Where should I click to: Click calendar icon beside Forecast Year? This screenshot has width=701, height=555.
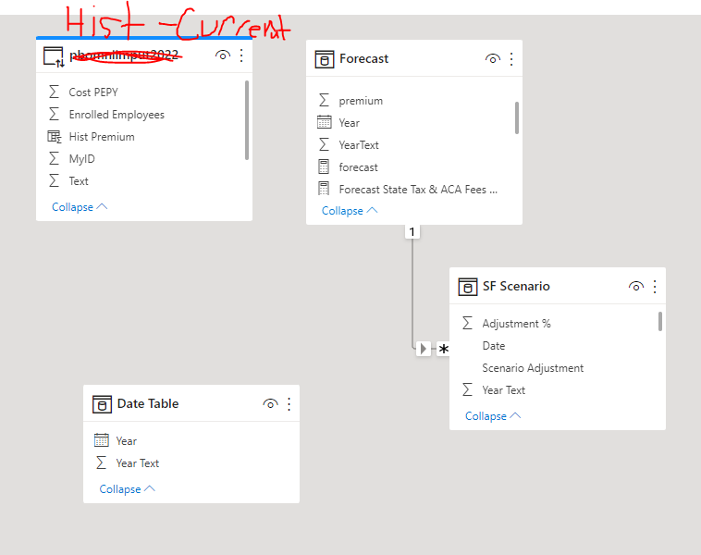[x=324, y=122]
